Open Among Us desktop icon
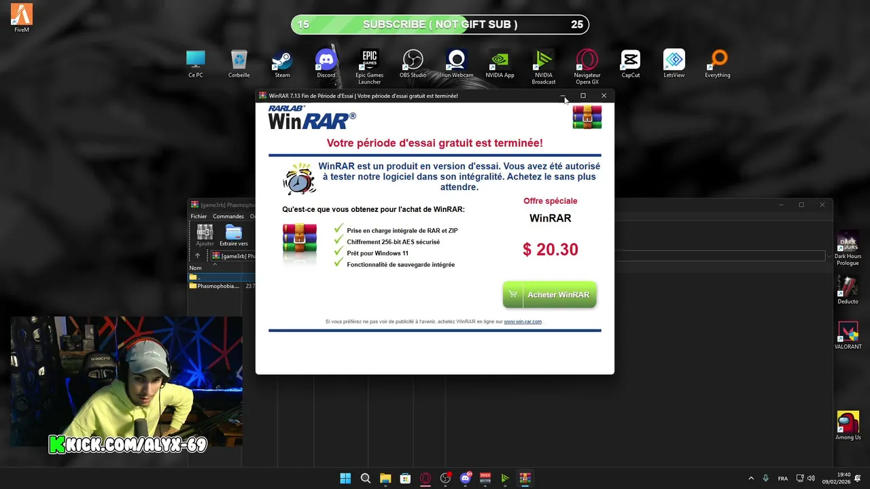Screen dimensions: 870x489 coord(848,426)
